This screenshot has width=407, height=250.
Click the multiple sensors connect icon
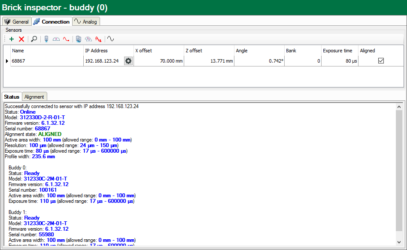(79, 39)
